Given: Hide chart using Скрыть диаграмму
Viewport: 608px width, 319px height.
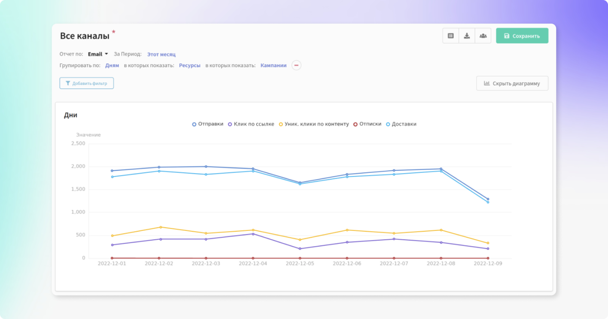Looking at the screenshot, I should (512, 84).
